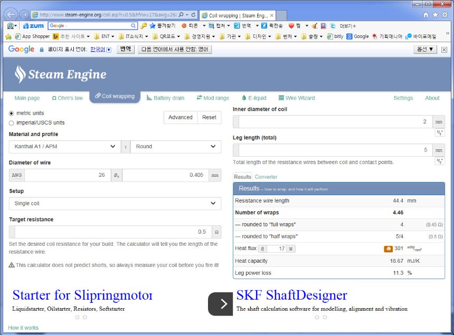This screenshot has width=454, height=335.
Task: Click the search magnifier in Google toolbar box
Action: click(133, 26)
